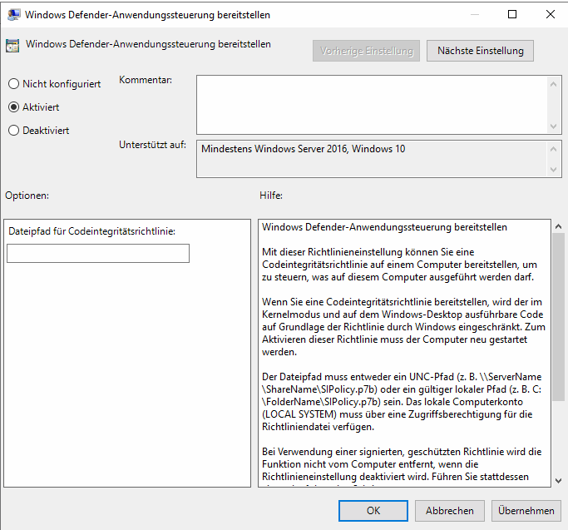The image size is (568, 530).
Task: Focus the 'Dateipfad für Codeintegritätsrichtlinie' text field
Action: pos(98,254)
